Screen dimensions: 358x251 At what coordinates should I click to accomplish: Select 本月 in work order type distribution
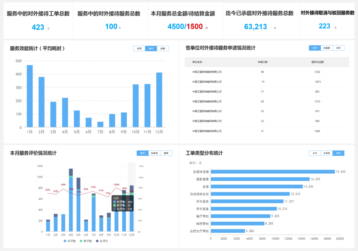pyautogui.click(x=315, y=153)
